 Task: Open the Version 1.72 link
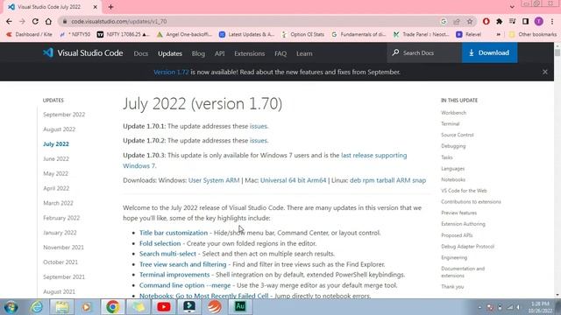(171, 72)
